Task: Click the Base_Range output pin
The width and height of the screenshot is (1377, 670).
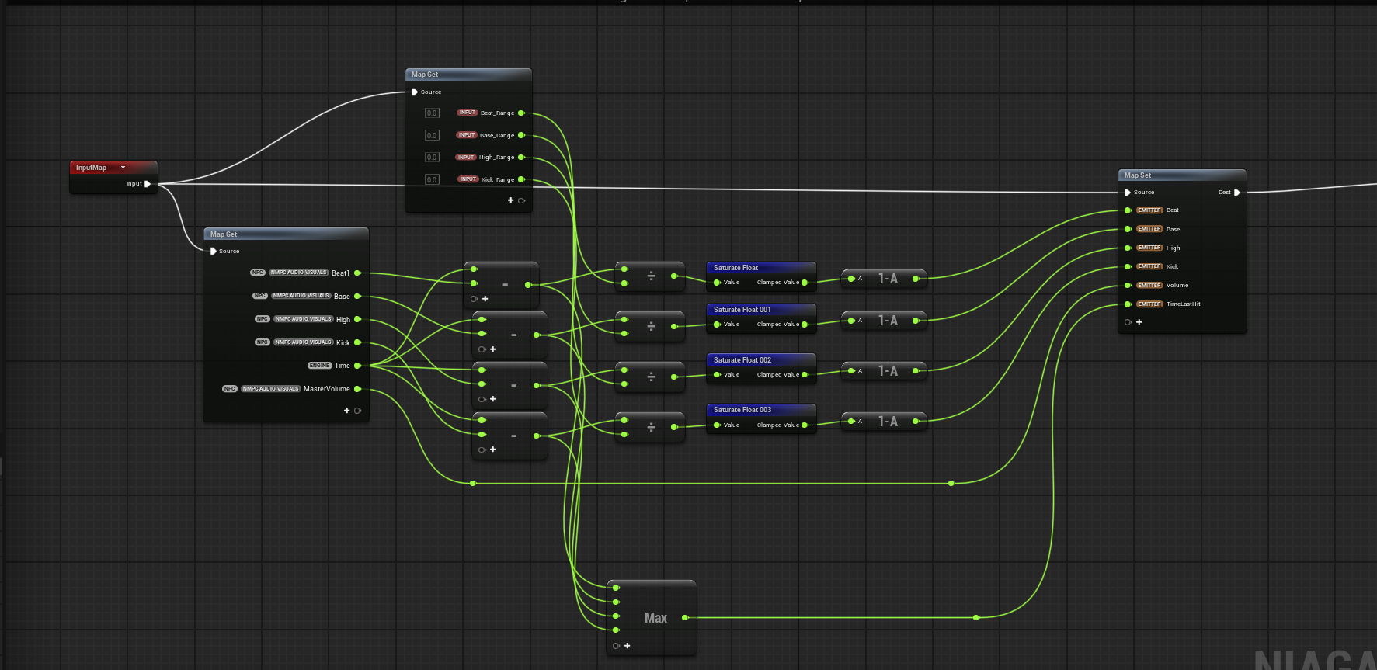Action: [521, 135]
